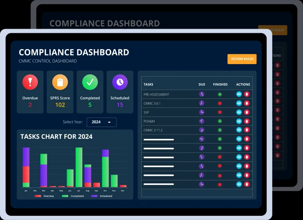View the SSP task with eye icon
This screenshot has height=220, width=303.
(x=239, y=112)
